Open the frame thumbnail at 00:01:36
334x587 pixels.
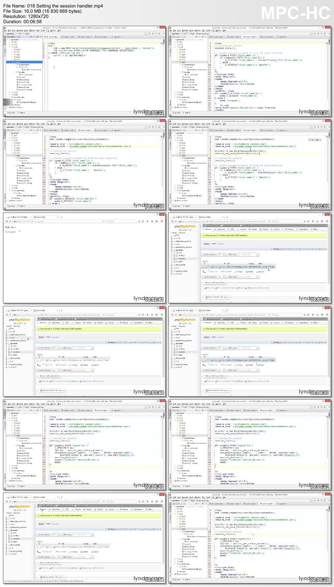84,165
